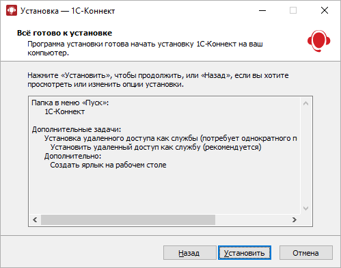Click the line Дополнительные задачи in summary
This screenshot has height=268, width=341.
pos(77,129)
